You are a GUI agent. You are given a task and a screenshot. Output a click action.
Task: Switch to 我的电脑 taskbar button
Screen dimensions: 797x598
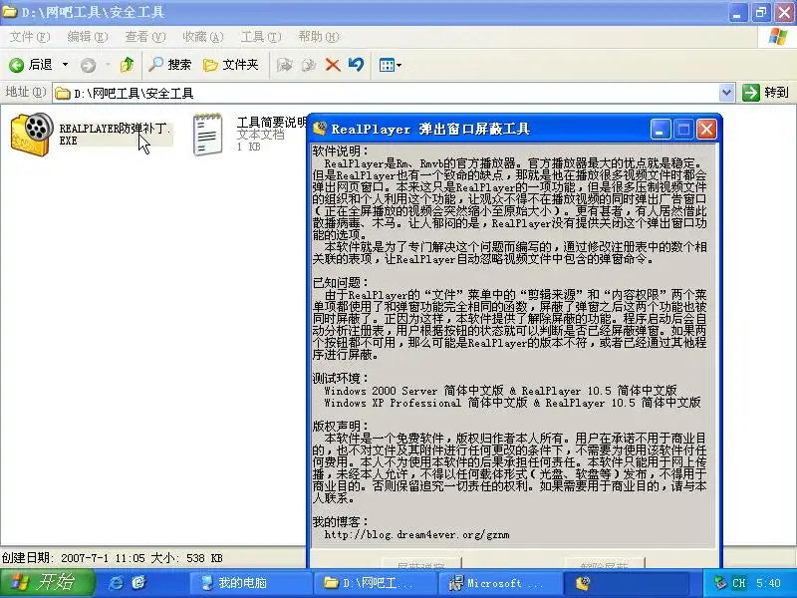(x=250, y=583)
